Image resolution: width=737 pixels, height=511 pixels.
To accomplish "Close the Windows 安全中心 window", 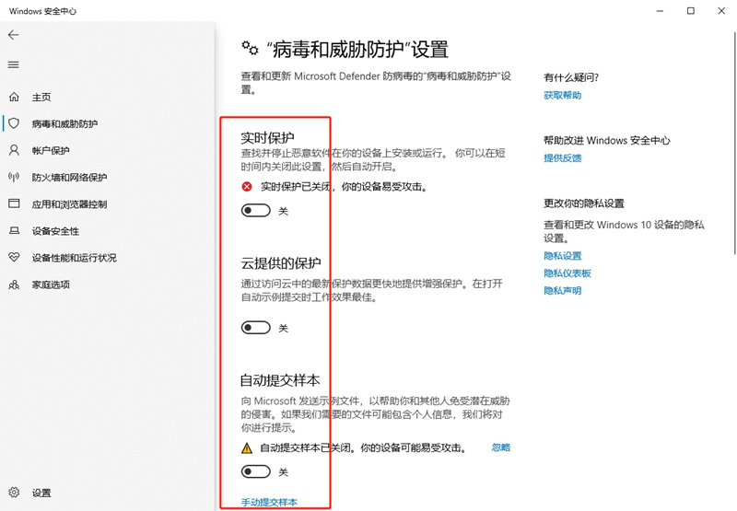I will point(721,11).
